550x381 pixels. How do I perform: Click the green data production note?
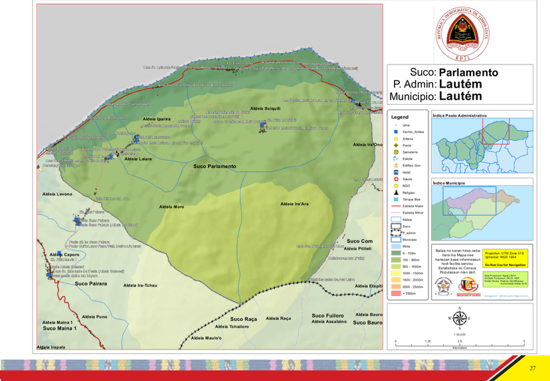click(x=505, y=279)
